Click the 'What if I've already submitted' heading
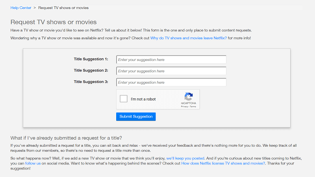 [x=66, y=138]
